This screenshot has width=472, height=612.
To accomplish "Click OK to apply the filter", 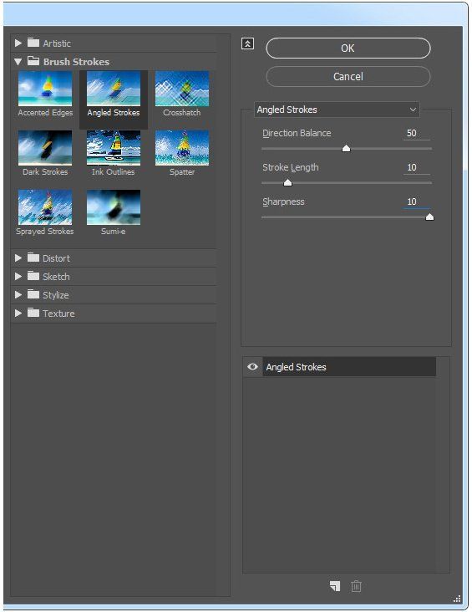I will (x=348, y=48).
